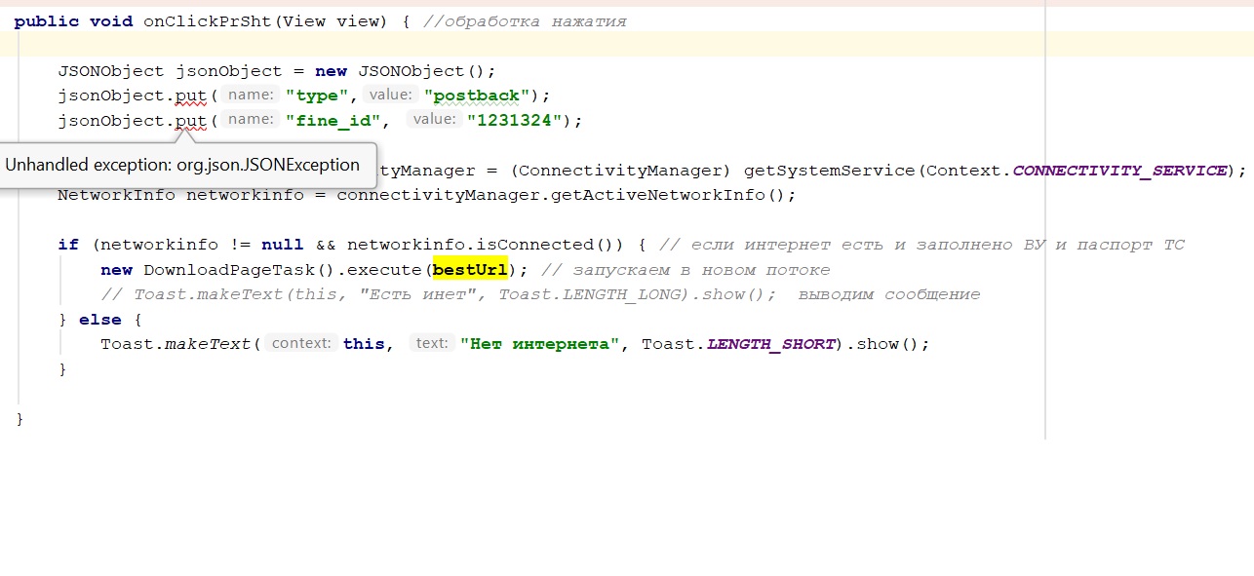1254x576 pixels.
Task: Click the "if" keyword
Action: point(68,245)
